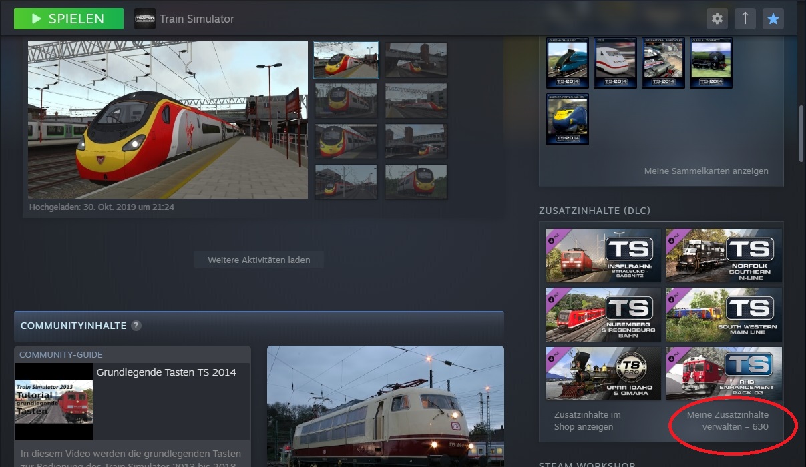The image size is (806, 467).
Task: Click 'Zusatzinhalte im Shop anzeigen' link
Action: pos(588,420)
